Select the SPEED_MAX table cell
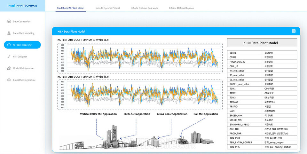Image resolution: width=307 pixels, height=154 pixels. click(245, 115)
